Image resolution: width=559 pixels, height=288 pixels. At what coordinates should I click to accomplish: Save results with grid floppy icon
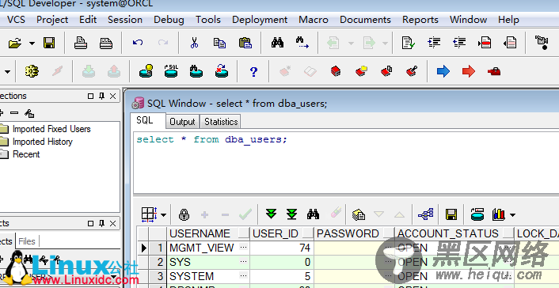[x=451, y=214]
